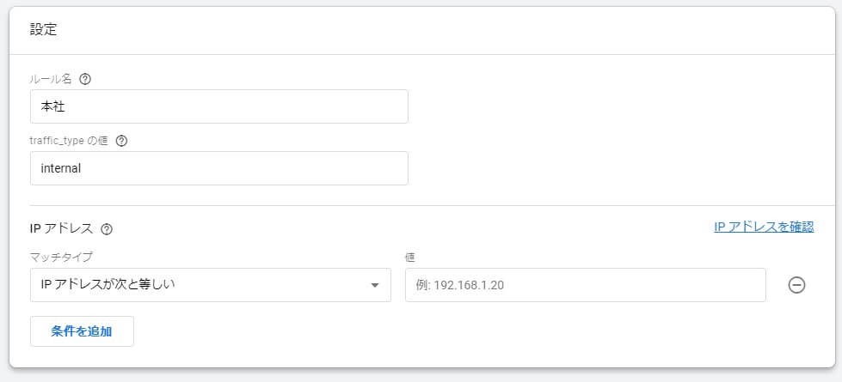Click the 設定 card title
Viewport: 842px width, 382px height.
pos(43,29)
